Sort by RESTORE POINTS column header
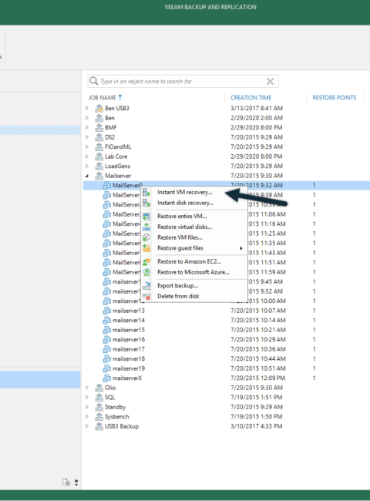This screenshot has width=370, height=501. click(335, 97)
